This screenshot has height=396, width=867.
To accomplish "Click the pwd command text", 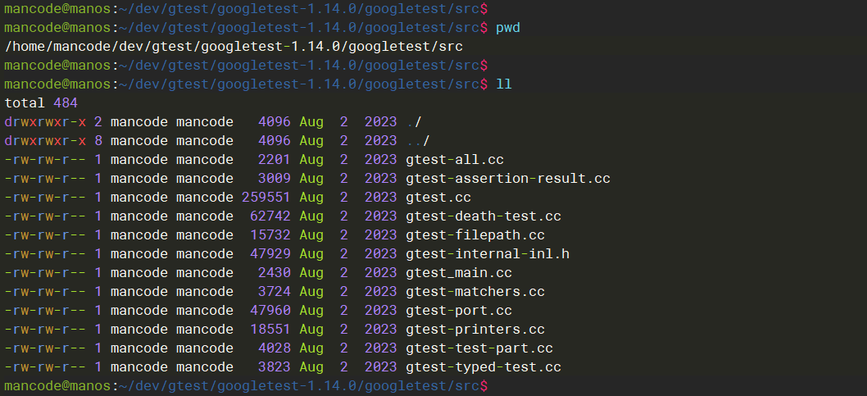I will coord(507,28).
